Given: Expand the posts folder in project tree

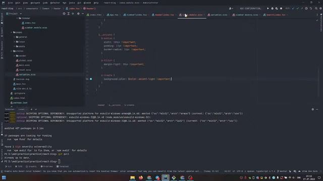Looking at the screenshot, I should (x=15, y=46).
